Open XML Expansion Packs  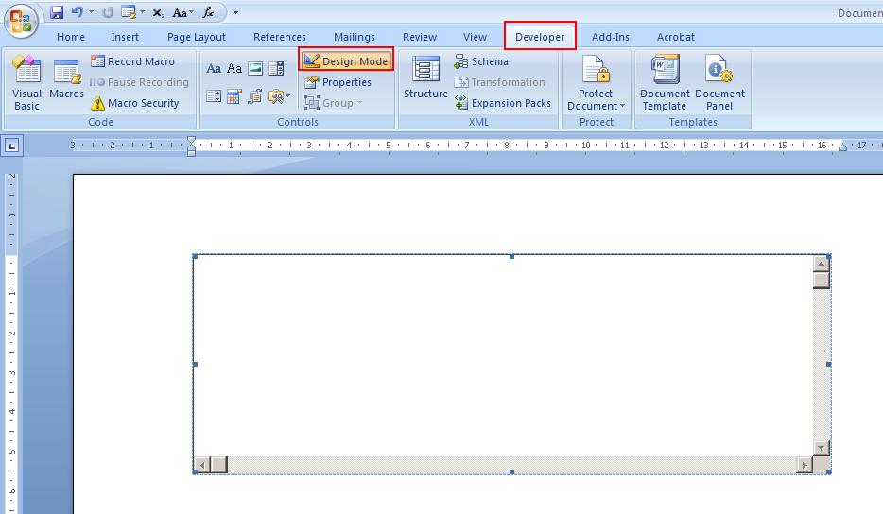click(502, 103)
